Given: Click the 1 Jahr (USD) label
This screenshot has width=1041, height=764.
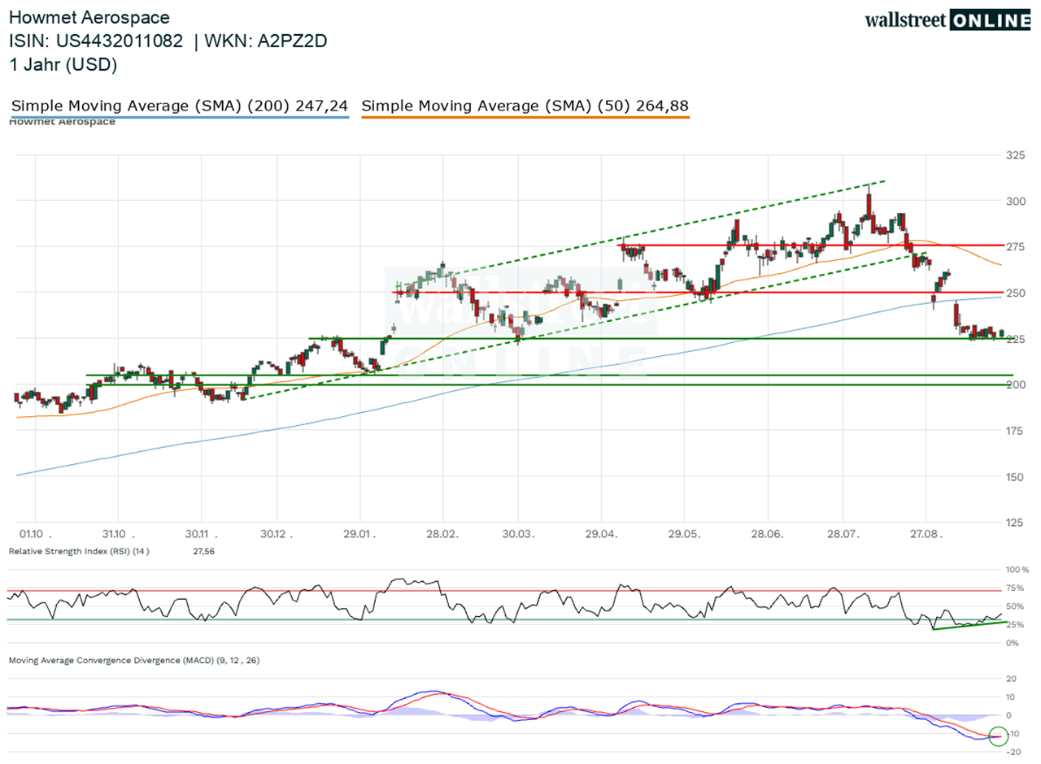Looking at the screenshot, I should (63, 65).
